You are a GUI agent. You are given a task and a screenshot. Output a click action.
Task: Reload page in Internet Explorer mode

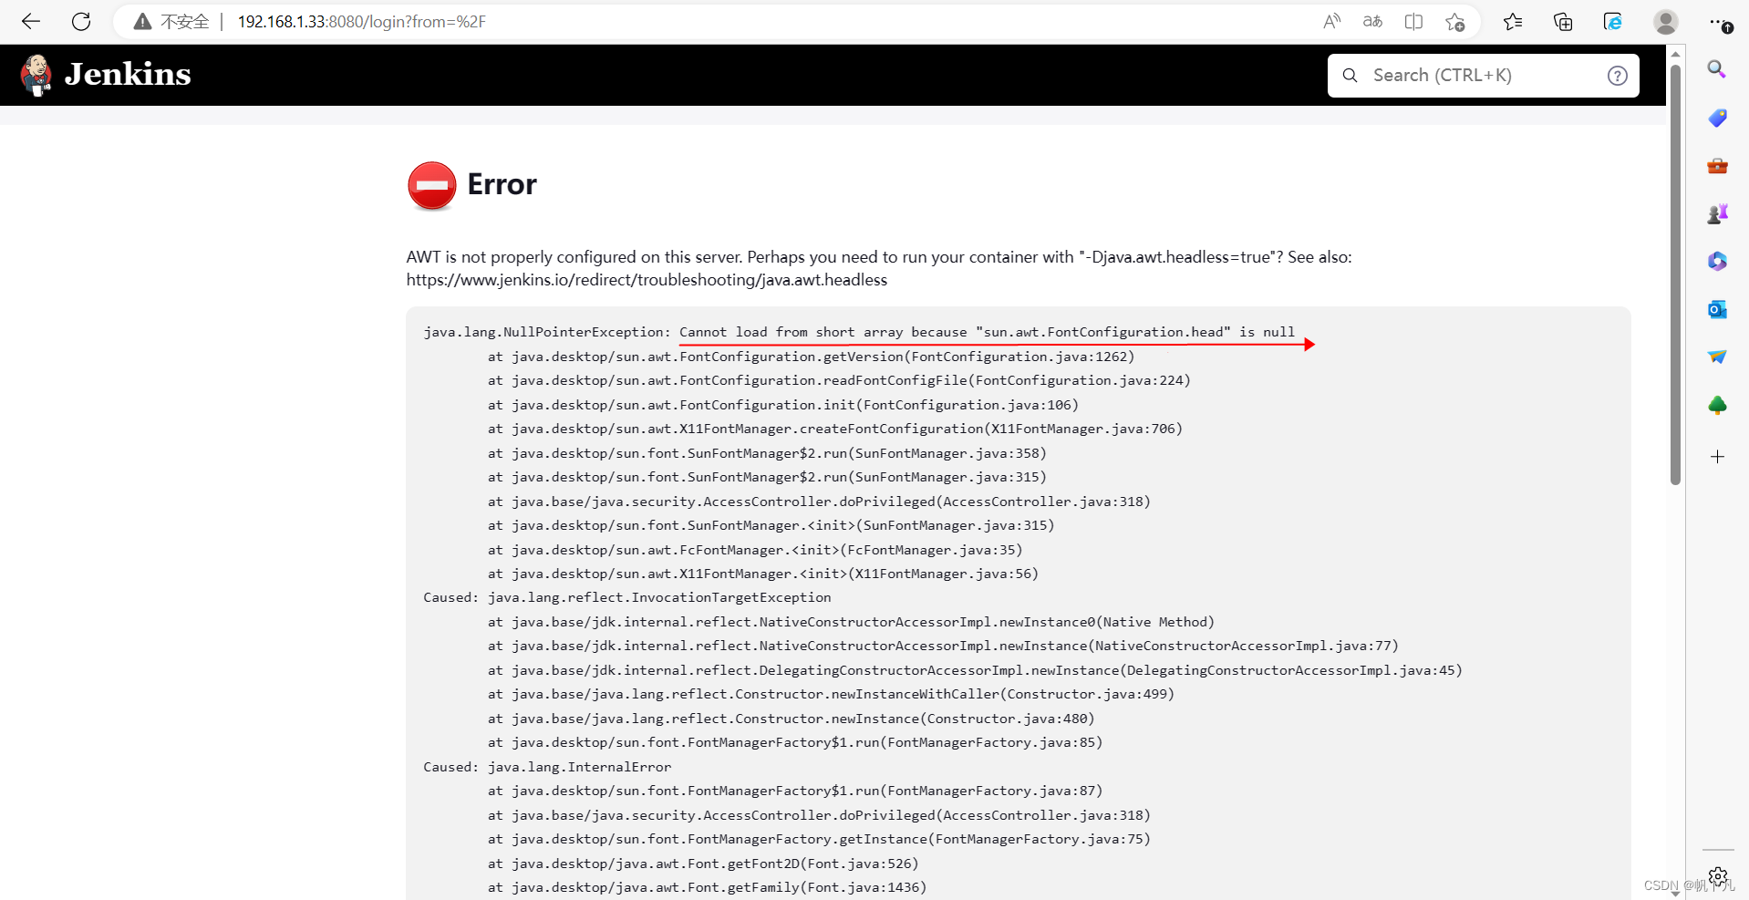point(1613,21)
